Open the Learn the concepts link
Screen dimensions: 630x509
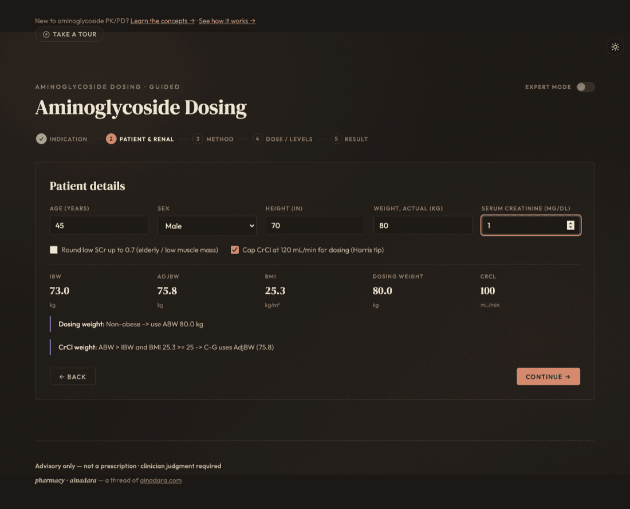162,21
